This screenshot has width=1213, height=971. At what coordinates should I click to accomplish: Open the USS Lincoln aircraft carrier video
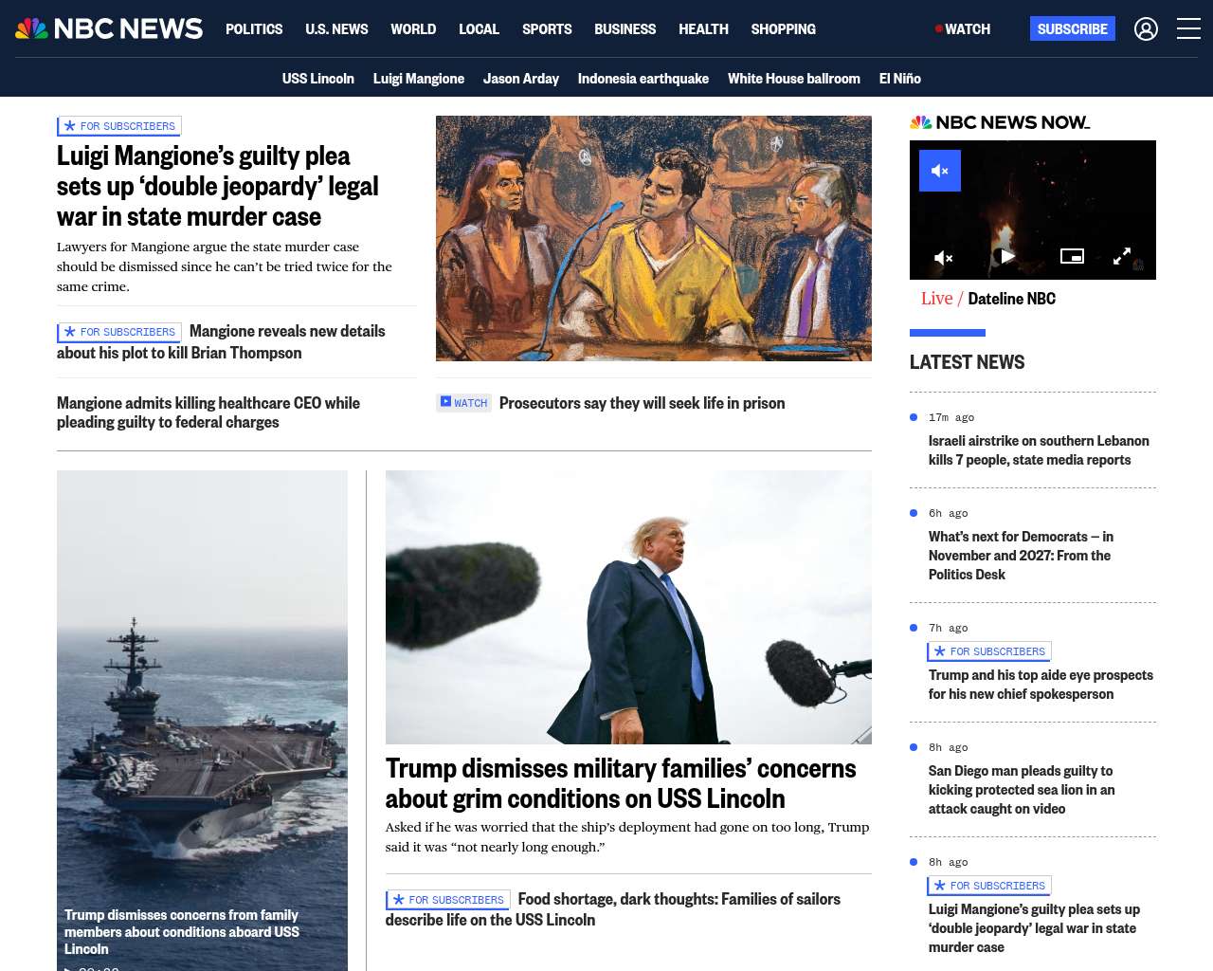202,721
